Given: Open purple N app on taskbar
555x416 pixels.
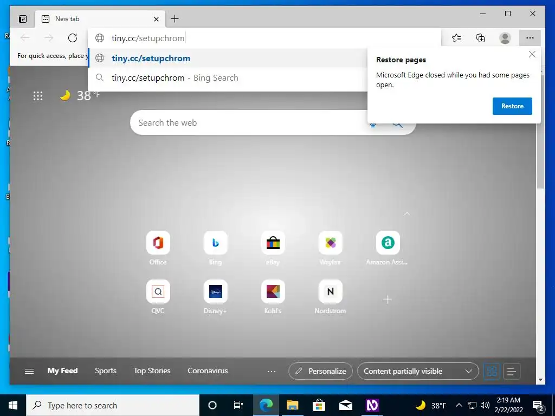Looking at the screenshot, I should [x=372, y=405].
